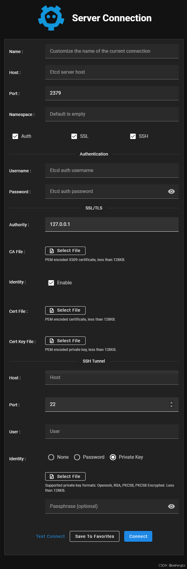
Task: Choose the None identity option
Action: 51,457
